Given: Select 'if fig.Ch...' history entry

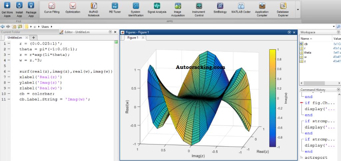Looking at the screenshot, I should (x=319, y=103).
